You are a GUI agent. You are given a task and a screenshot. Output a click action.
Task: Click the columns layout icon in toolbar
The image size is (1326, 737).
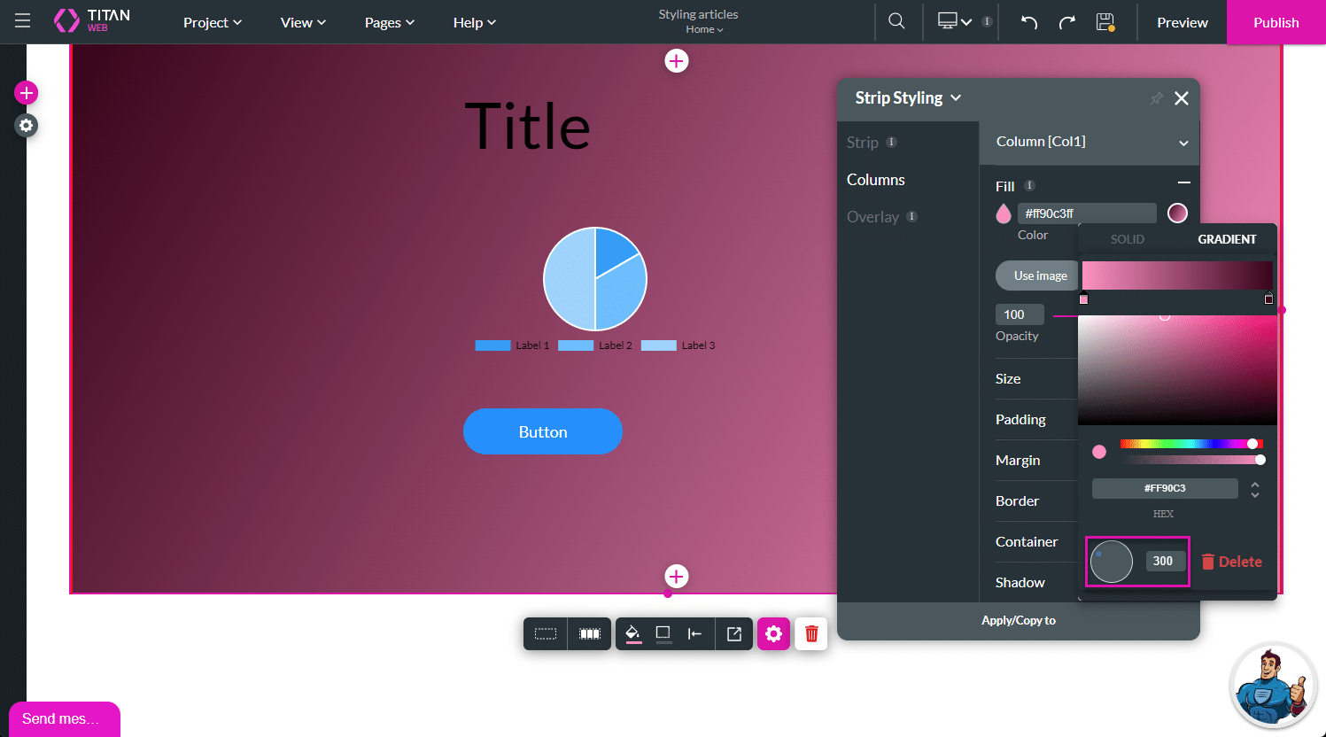[x=590, y=633]
